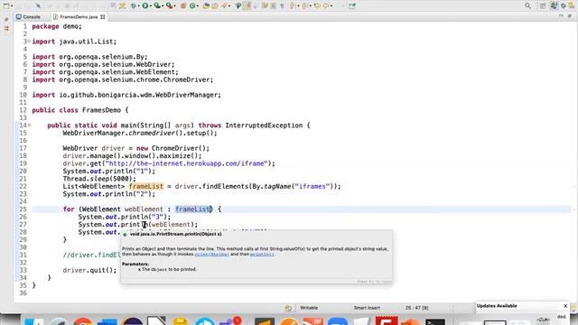Select the Debug perspective gear icon
This screenshot has height=325, width=578.
click(x=564, y=6)
